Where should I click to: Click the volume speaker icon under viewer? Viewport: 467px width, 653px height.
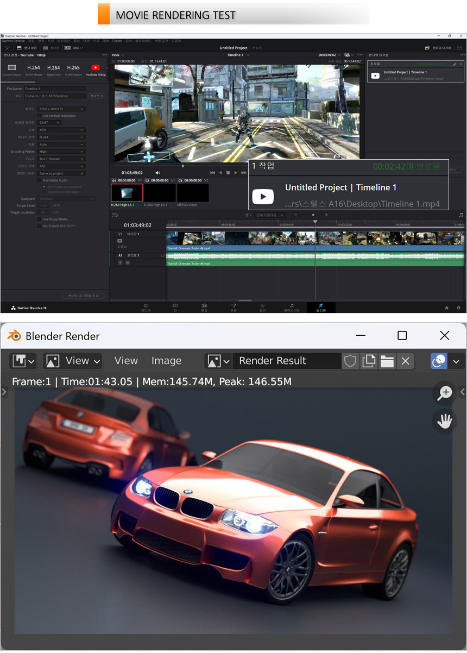[x=157, y=173]
